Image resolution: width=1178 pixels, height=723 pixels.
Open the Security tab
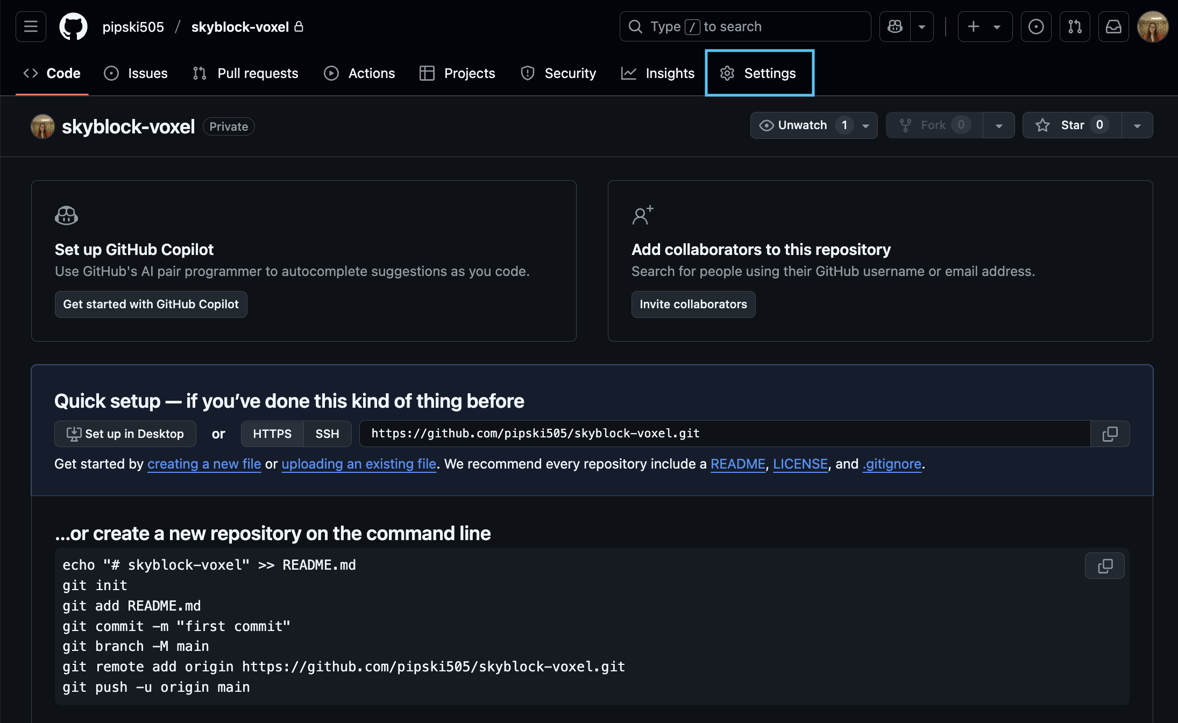click(x=558, y=73)
